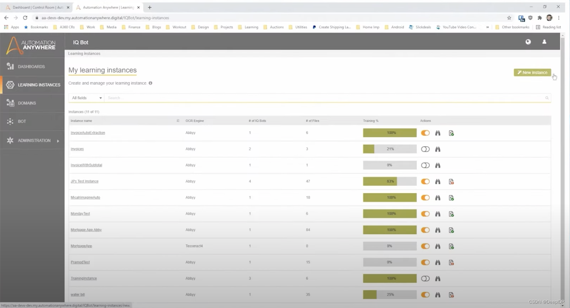Screen dimensions: 570x308
Task: Open the user profile icon in header
Action: [x=544, y=42]
